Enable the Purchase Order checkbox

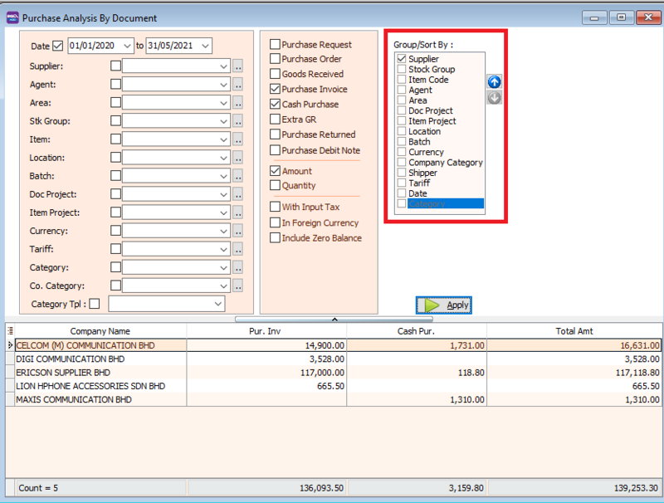(x=275, y=58)
